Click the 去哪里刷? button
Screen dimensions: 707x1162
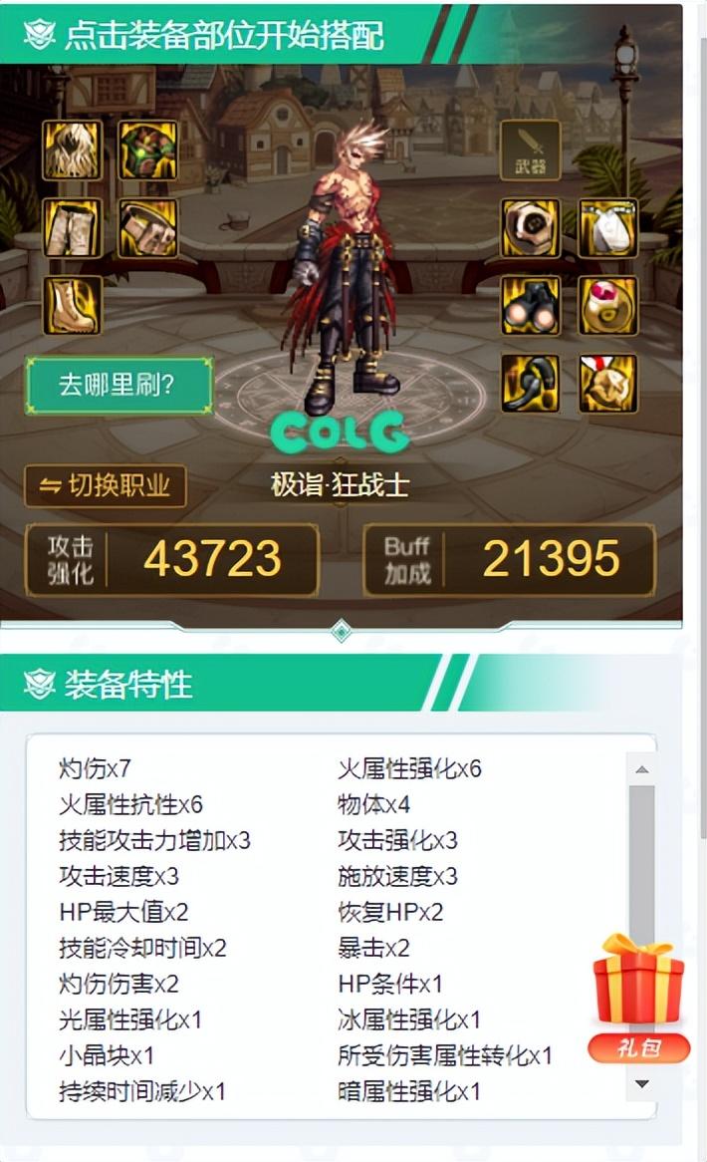[x=119, y=386]
